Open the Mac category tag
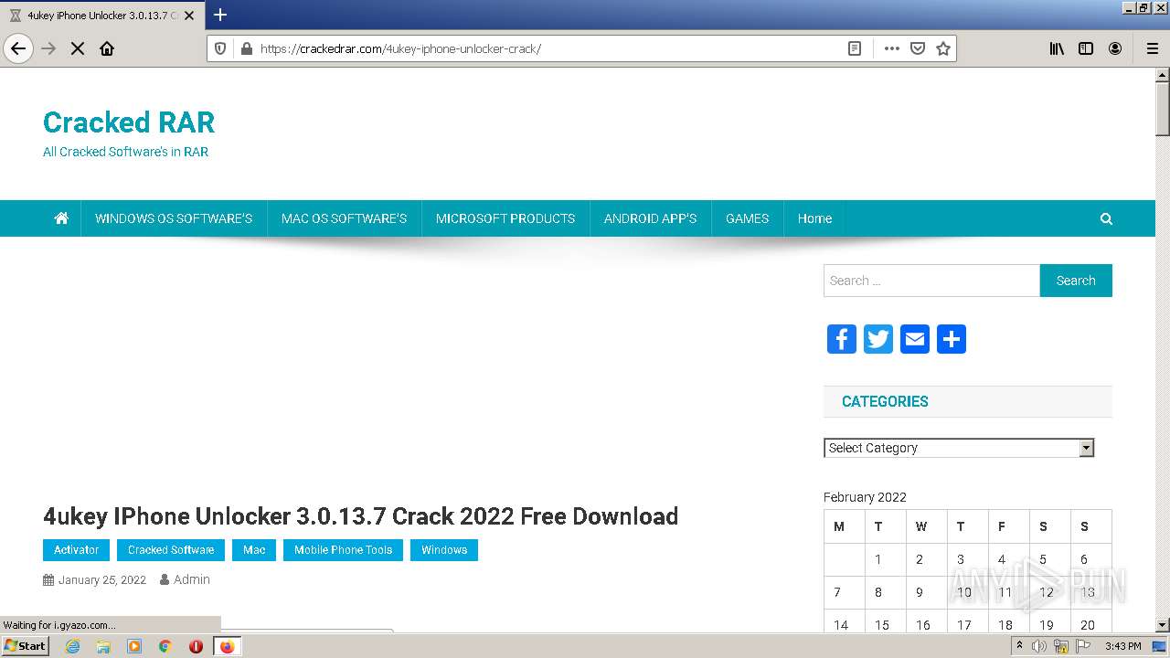 click(254, 550)
